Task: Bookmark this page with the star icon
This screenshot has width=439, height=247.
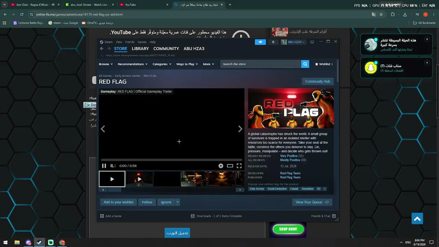Action: tap(381, 14)
